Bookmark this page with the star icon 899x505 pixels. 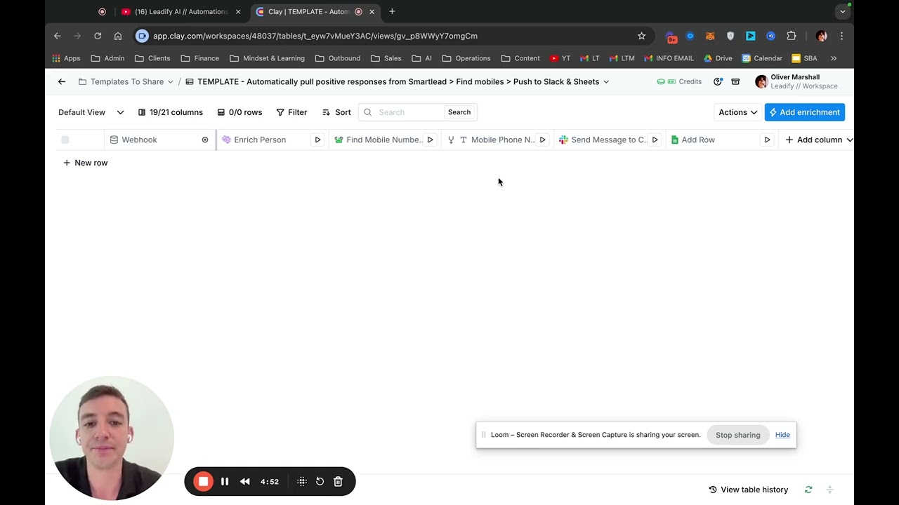coord(641,36)
